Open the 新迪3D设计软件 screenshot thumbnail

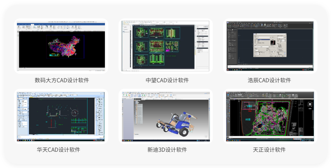point(165,116)
